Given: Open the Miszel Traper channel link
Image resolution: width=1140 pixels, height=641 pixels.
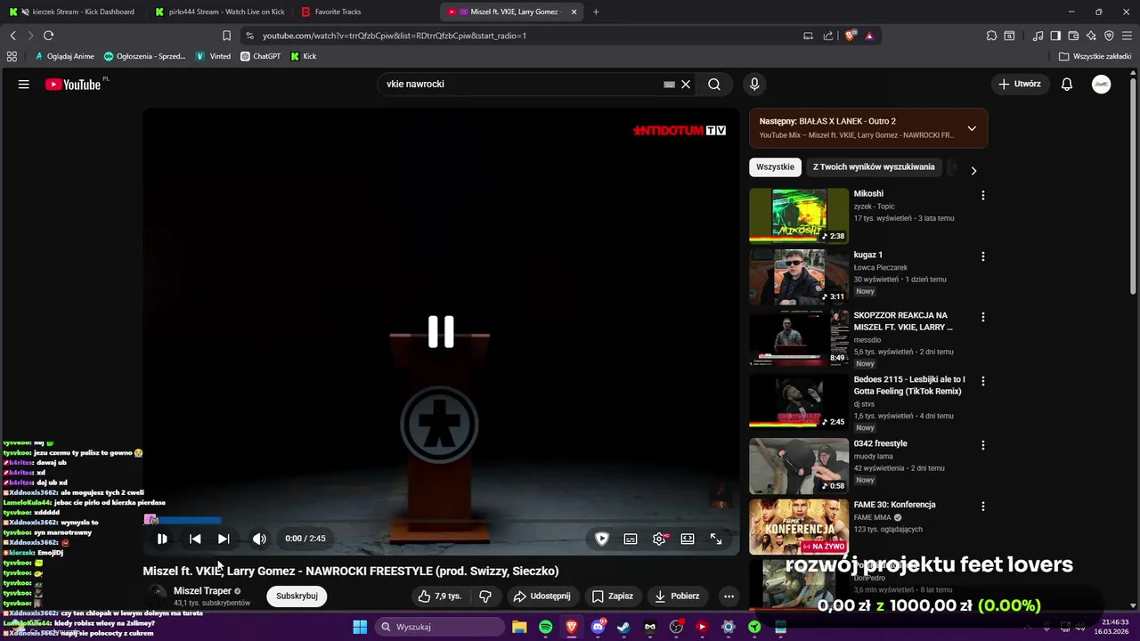Looking at the screenshot, I should [x=202, y=591].
